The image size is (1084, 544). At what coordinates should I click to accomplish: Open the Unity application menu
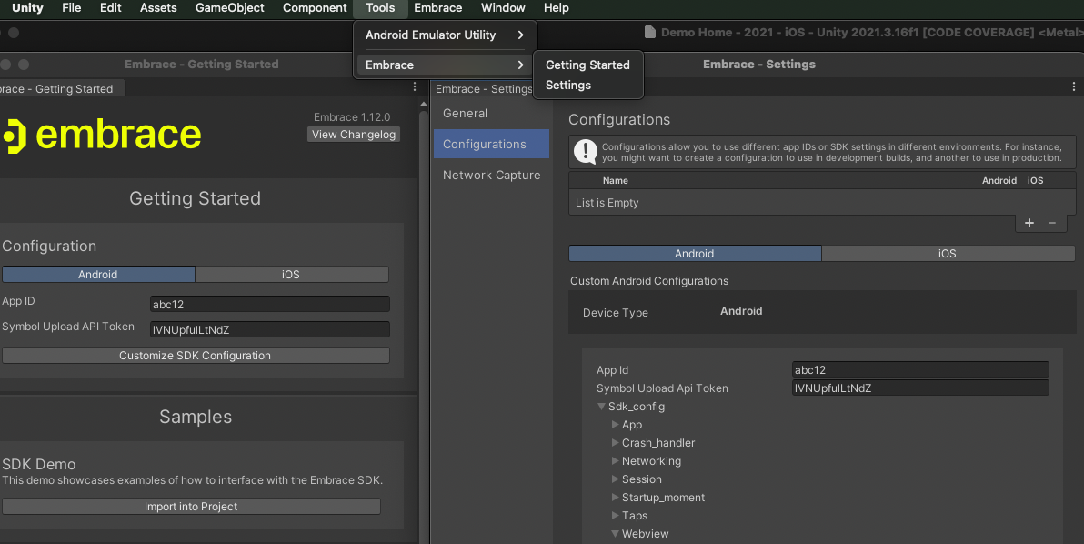click(27, 8)
